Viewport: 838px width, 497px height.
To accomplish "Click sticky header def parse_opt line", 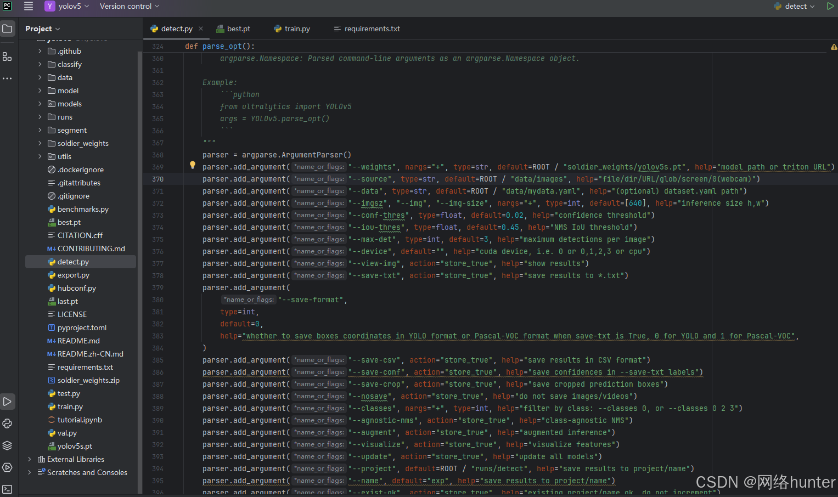I will [x=220, y=47].
